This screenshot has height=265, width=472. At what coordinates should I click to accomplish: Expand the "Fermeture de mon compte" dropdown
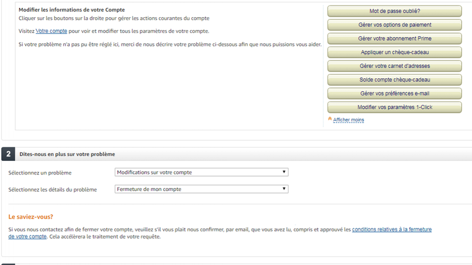click(202, 189)
